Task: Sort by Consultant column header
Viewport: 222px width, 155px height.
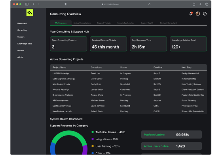Action: (96, 68)
